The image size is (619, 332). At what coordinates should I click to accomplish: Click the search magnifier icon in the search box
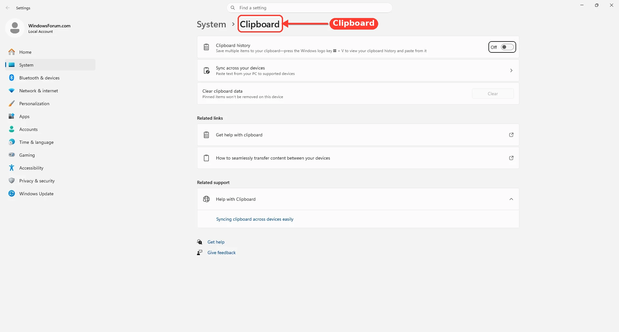pos(233,8)
